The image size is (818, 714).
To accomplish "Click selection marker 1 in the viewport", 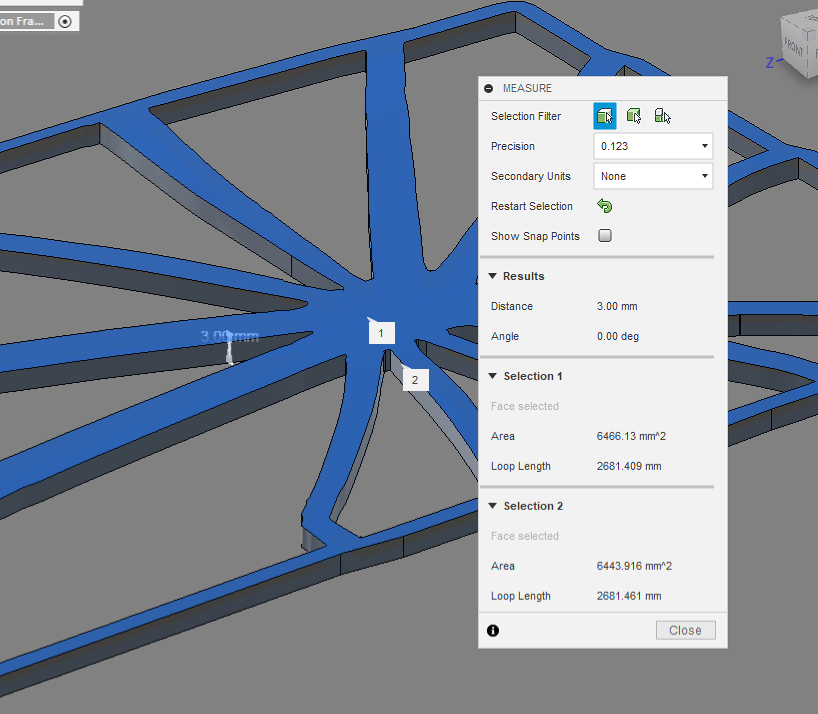I will pyautogui.click(x=382, y=332).
